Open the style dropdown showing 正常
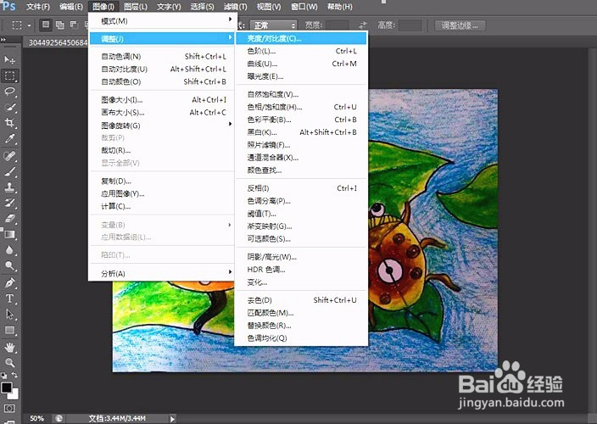 [273, 25]
